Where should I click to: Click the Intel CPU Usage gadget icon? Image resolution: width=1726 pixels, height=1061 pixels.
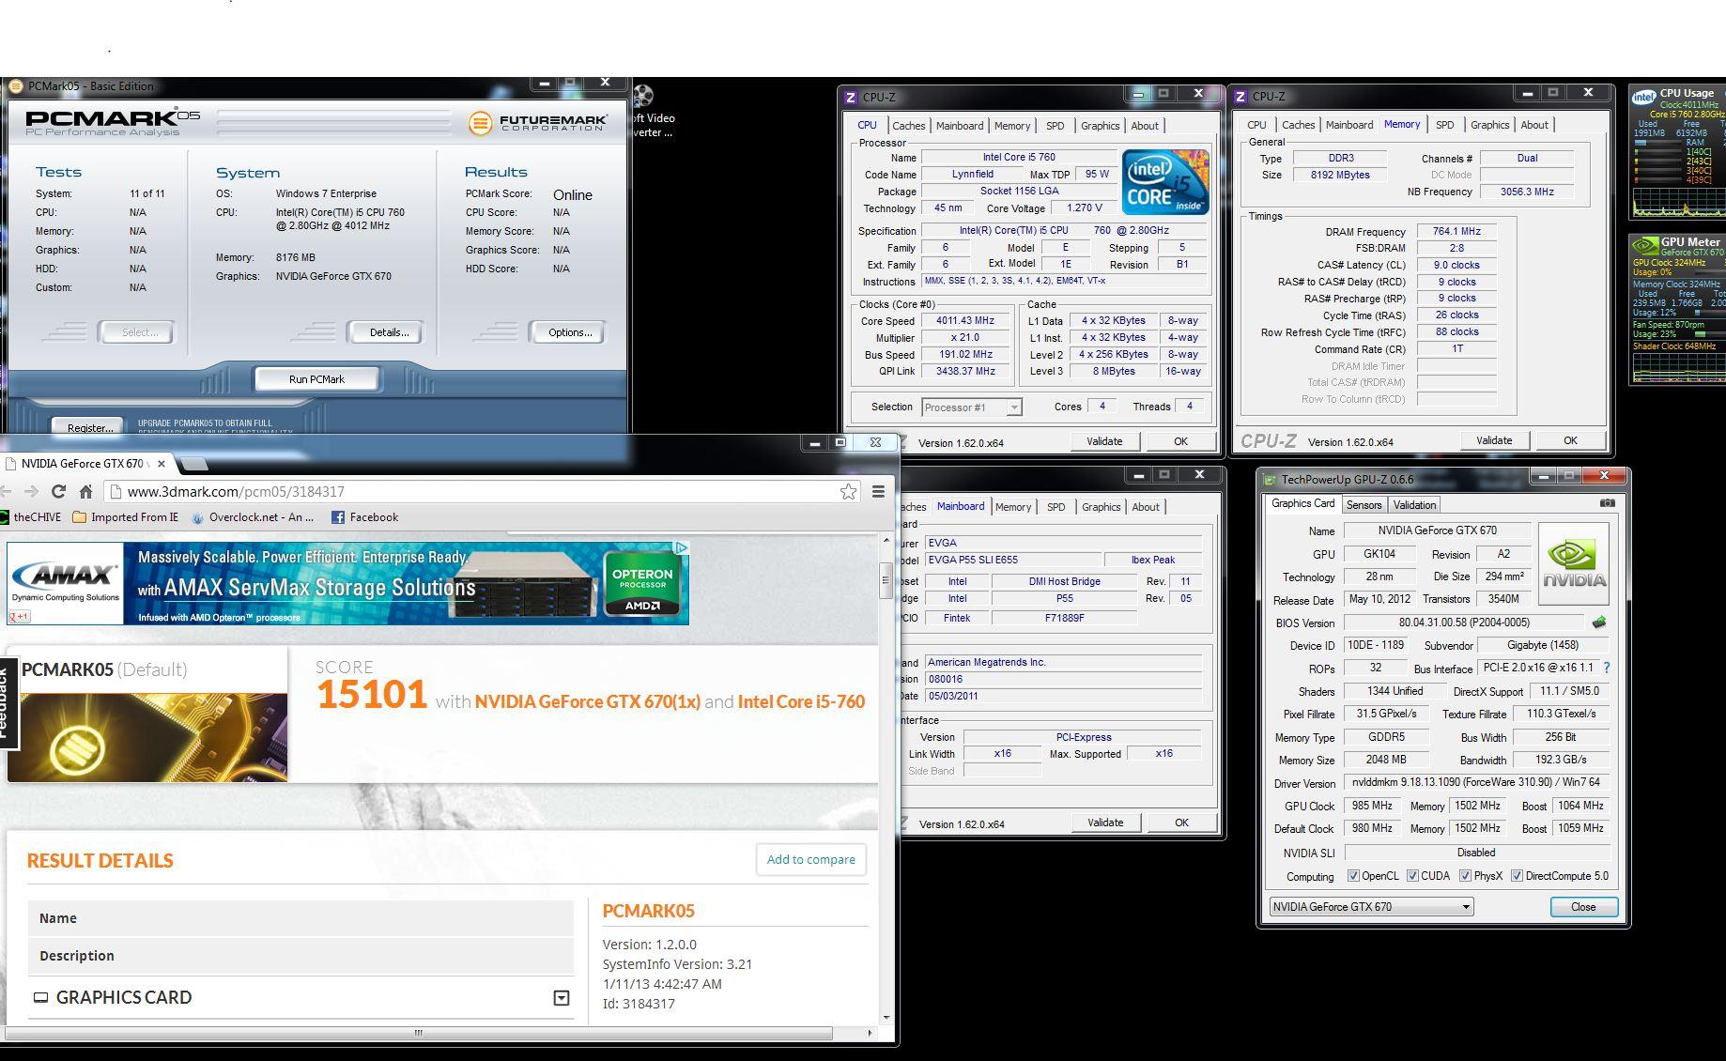pyautogui.click(x=1643, y=96)
